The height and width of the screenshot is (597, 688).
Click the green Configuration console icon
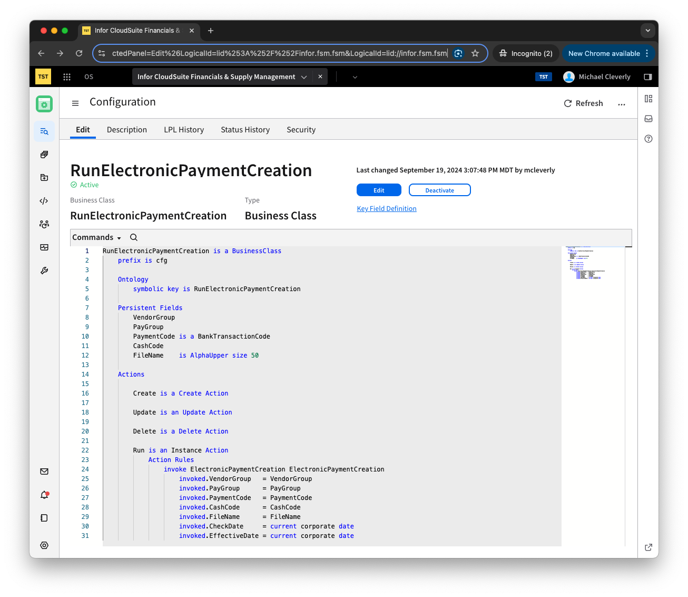[x=44, y=104]
